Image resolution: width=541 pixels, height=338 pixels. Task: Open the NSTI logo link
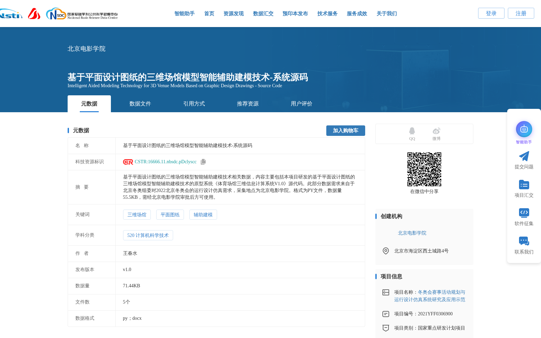[11, 14]
